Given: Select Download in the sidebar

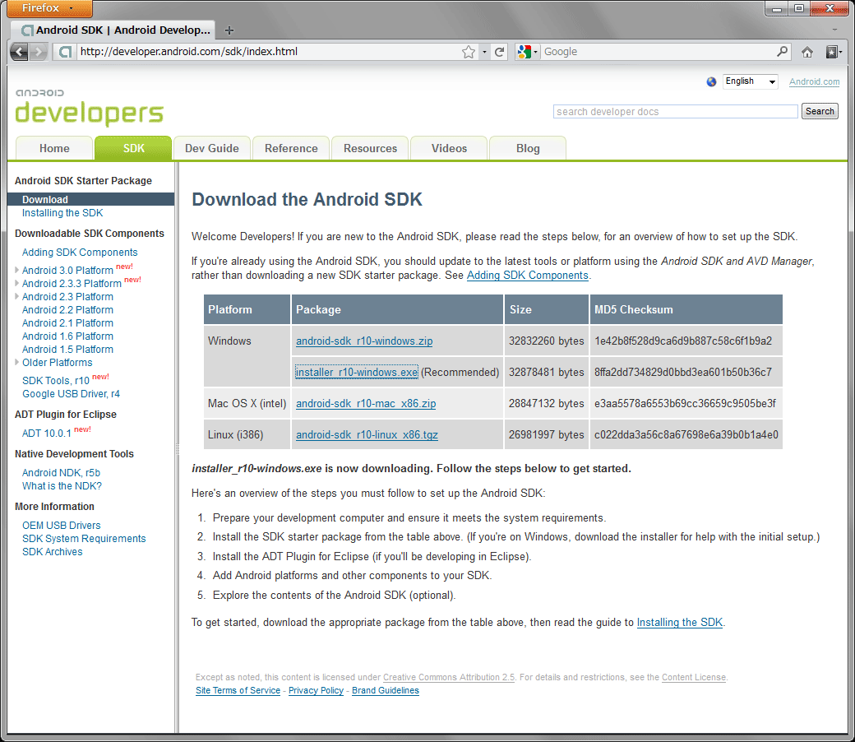Looking at the screenshot, I should 90,199.
